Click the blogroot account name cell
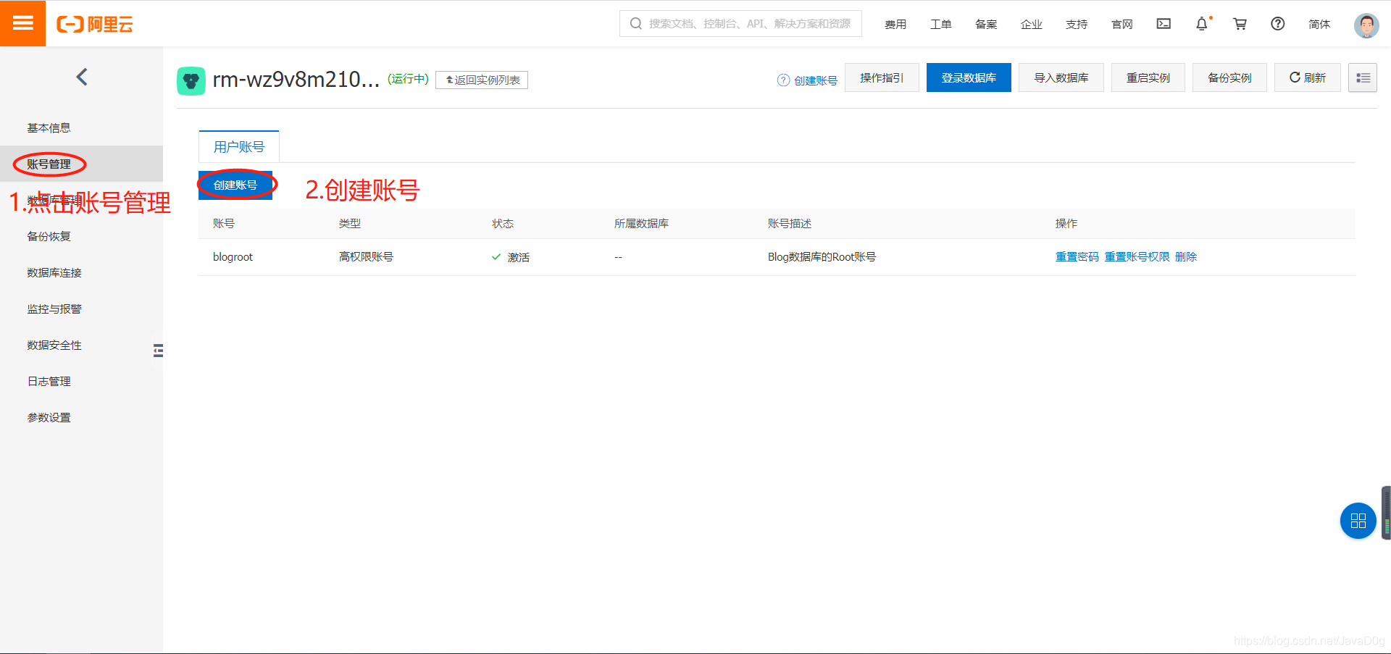 click(x=233, y=257)
